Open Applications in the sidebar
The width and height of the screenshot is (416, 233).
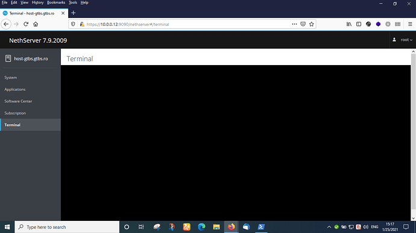[15, 89]
